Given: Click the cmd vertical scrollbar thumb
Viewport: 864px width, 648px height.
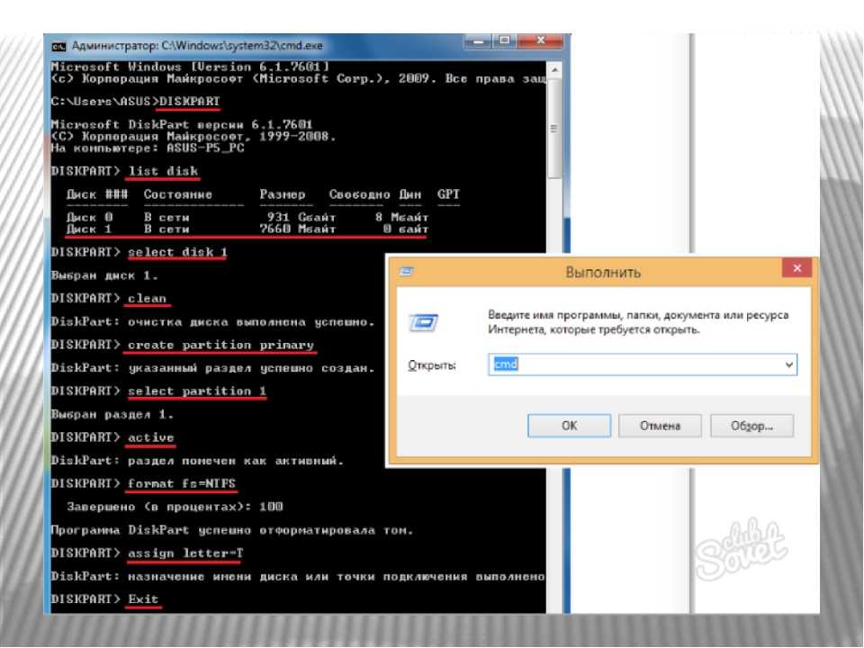Looking at the screenshot, I should (x=554, y=129).
